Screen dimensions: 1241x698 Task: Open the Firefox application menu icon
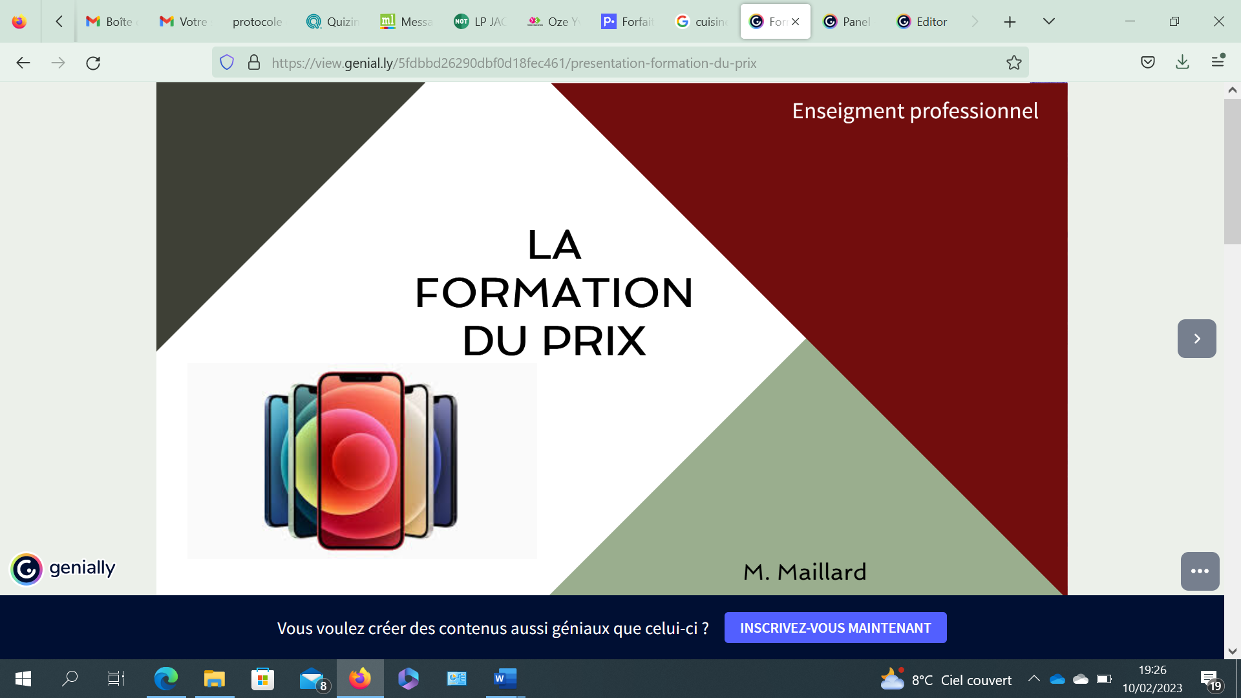pos(1219,62)
